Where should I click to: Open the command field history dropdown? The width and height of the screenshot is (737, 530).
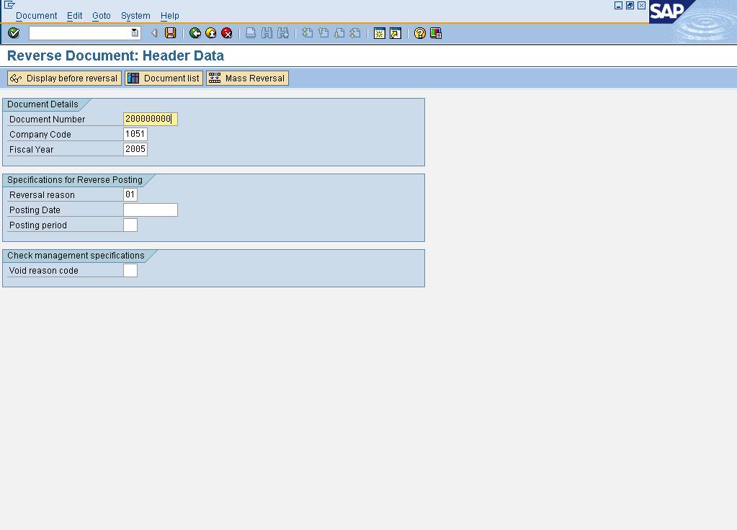pyautogui.click(x=135, y=33)
